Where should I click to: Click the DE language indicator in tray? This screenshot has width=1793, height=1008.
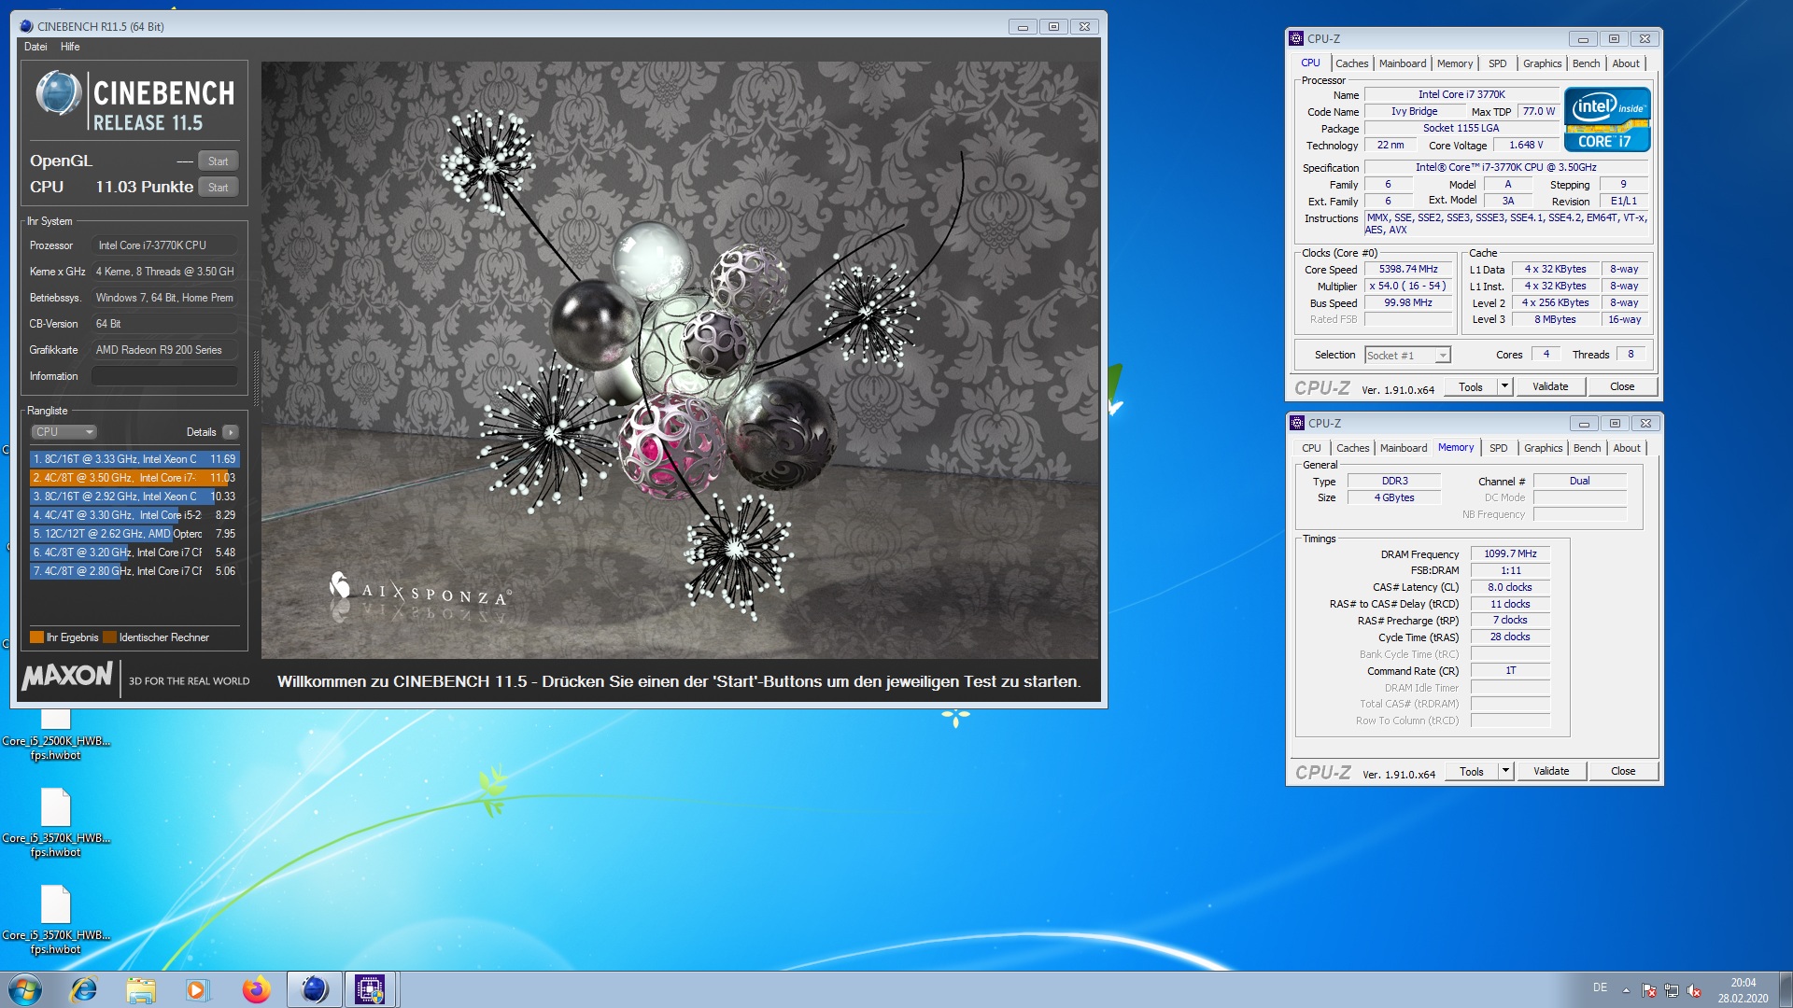point(1600,987)
